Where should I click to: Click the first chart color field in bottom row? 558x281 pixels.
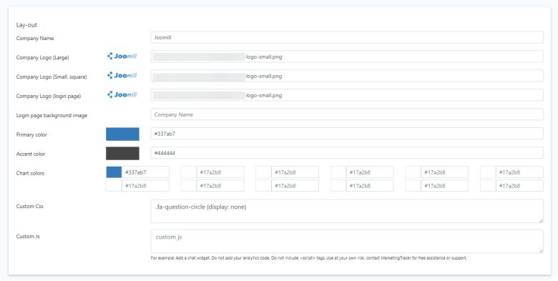click(x=145, y=186)
